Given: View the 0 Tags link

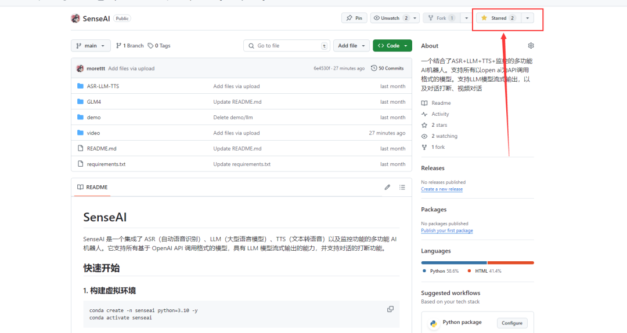Looking at the screenshot, I should tap(159, 46).
